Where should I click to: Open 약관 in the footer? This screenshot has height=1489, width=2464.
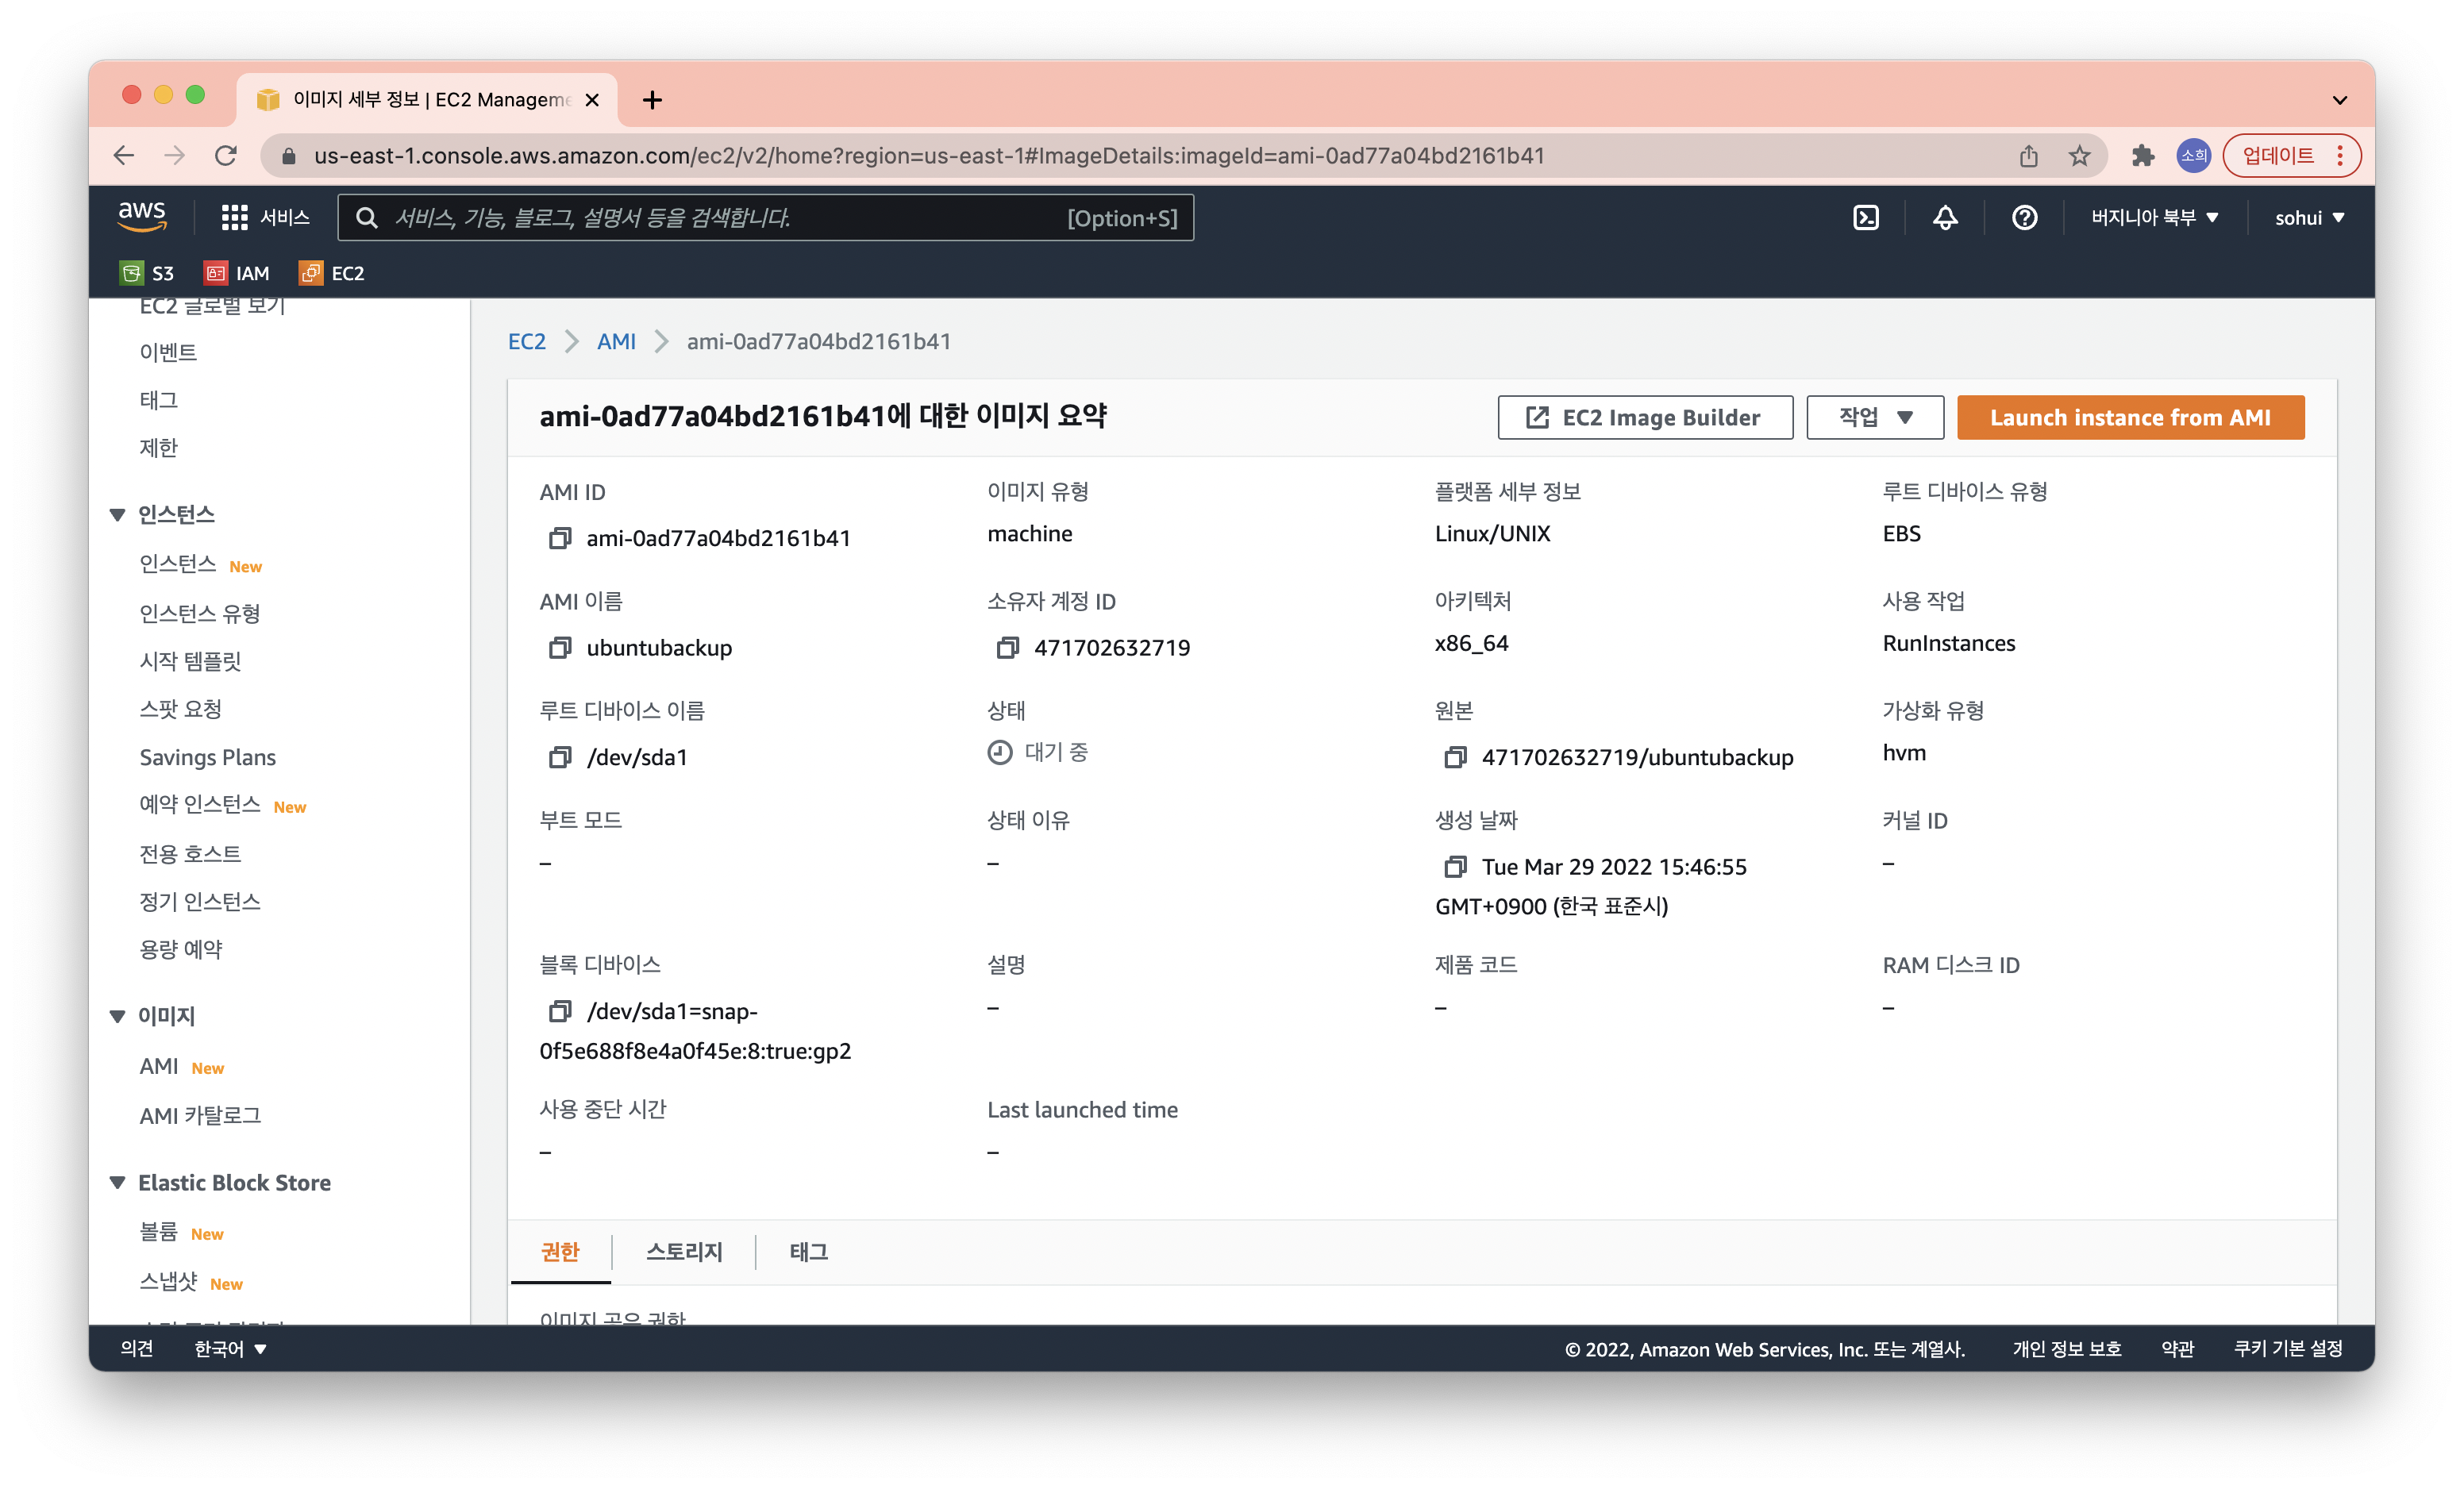click(x=2177, y=1349)
